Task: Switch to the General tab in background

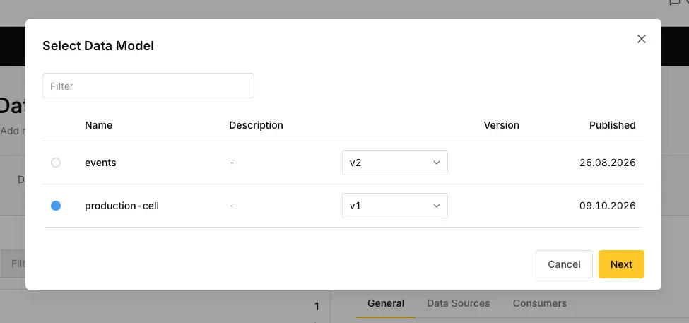Action: click(386, 303)
